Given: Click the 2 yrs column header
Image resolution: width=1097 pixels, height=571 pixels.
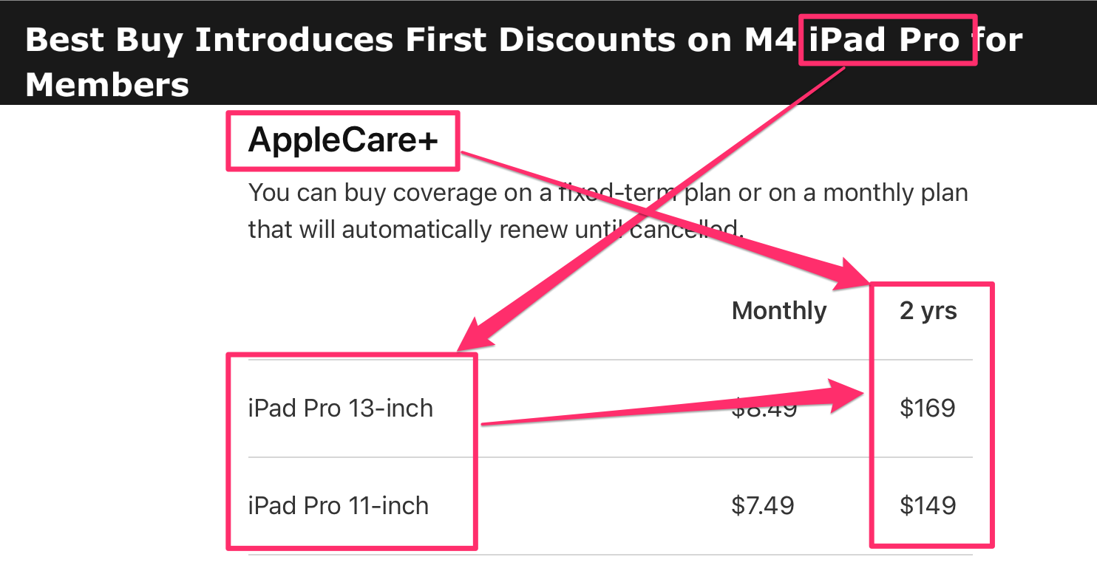Looking at the screenshot, I should pyautogui.click(x=928, y=311).
